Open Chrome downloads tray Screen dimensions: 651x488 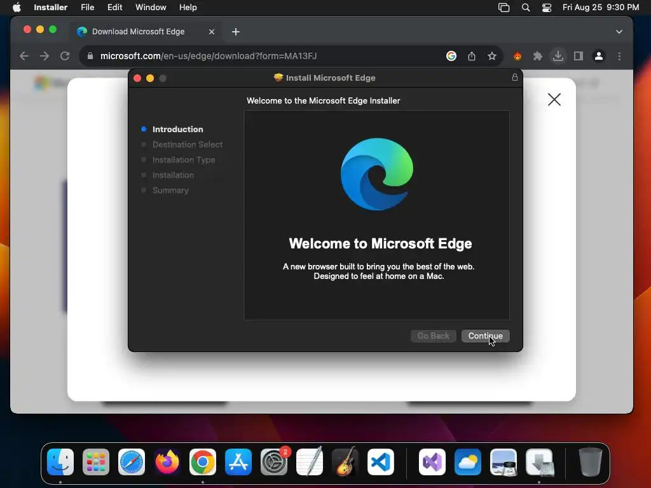point(558,56)
